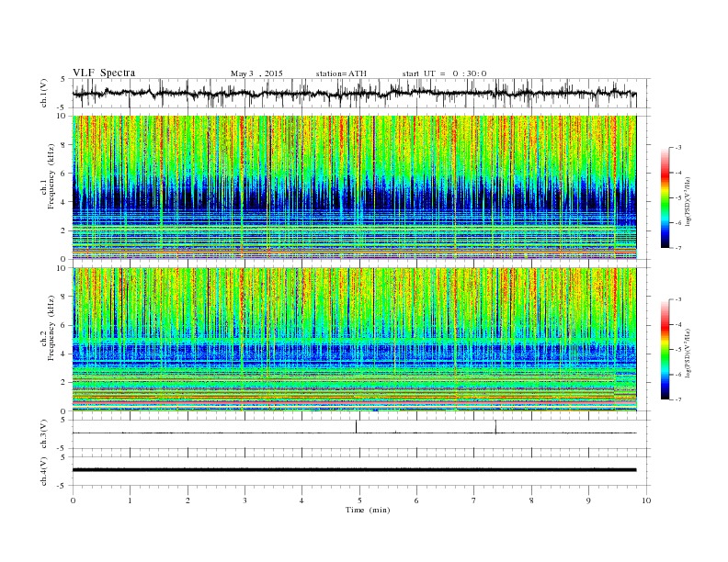Click the "6" tick on the time axis

coord(416,500)
